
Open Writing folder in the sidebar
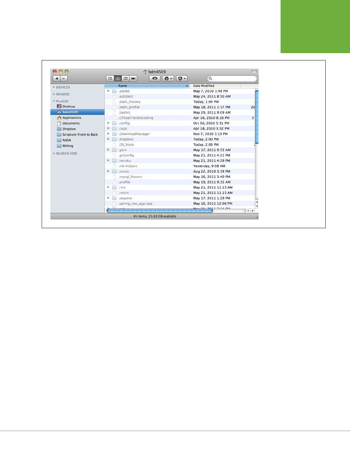(x=65, y=146)
